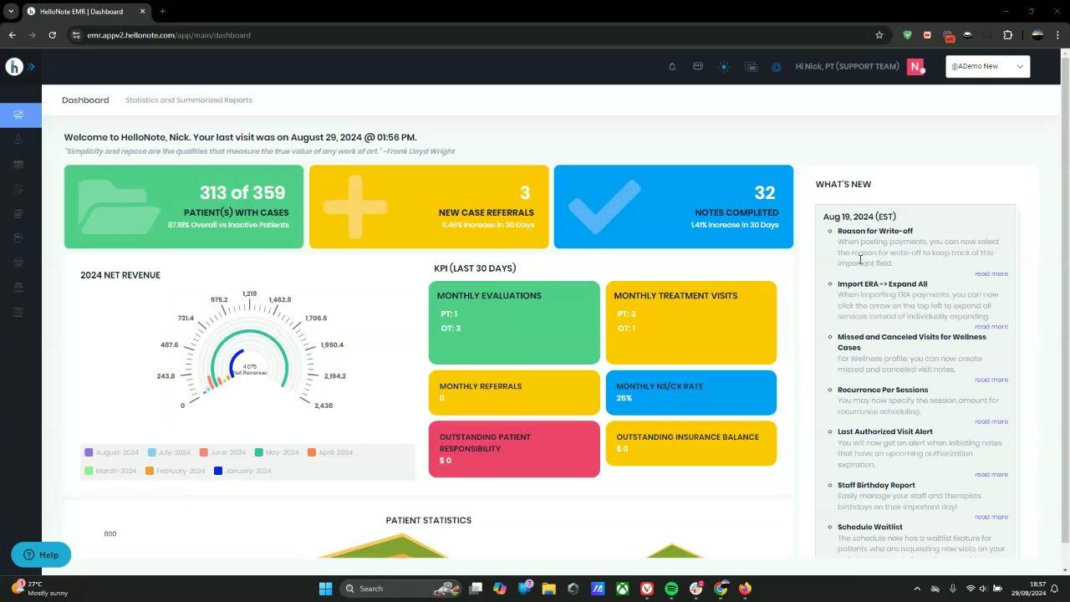Click the blue dotted loading-circle icon in header
The width and height of the screenshot is (1070, 602).
tap(724, 67)
